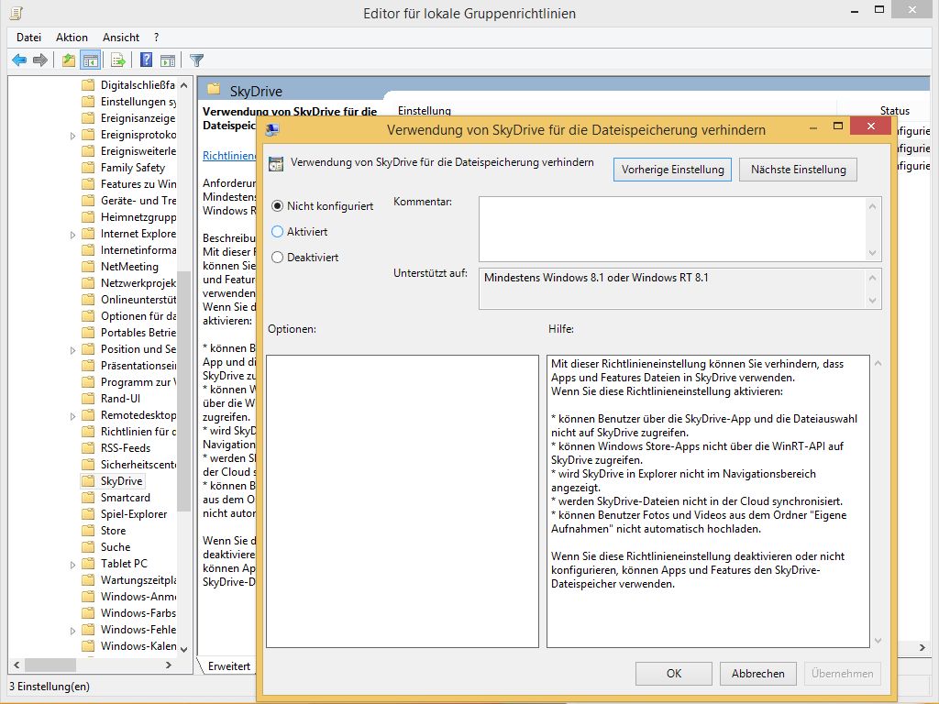The image size is (939, 704).
Task: Select the Digitalschließfach tree item
Action: [x=138, y=85]
